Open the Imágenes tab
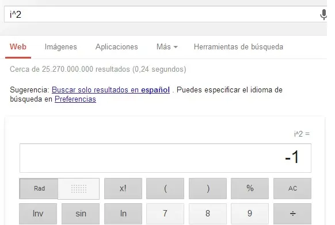335x225 pixels. 60,46
